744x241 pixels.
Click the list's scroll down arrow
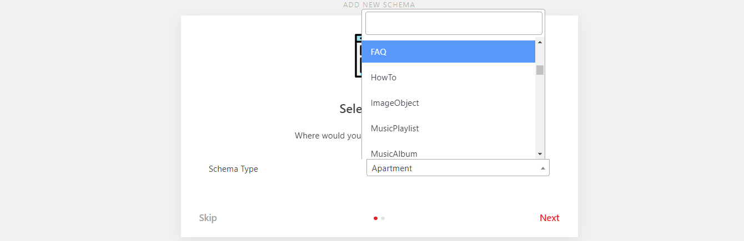pos(540,153)
